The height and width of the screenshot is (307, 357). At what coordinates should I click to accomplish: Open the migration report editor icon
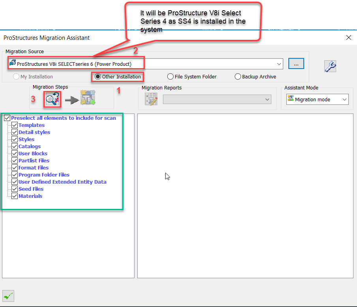click(151, 99)
